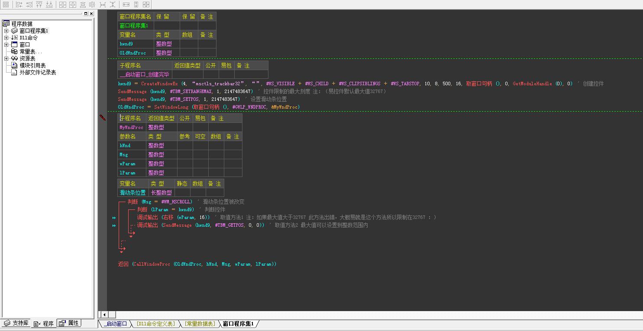Click the breakpoint marker beside MyWndProc
Image resolution: width=643 pixels, height=331 pixels.
click(103, 117)
